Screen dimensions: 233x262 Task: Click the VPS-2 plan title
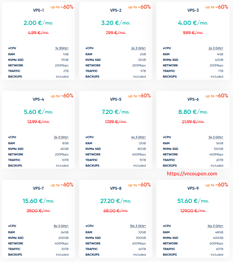pyautogui.click(x=116, y=10)
